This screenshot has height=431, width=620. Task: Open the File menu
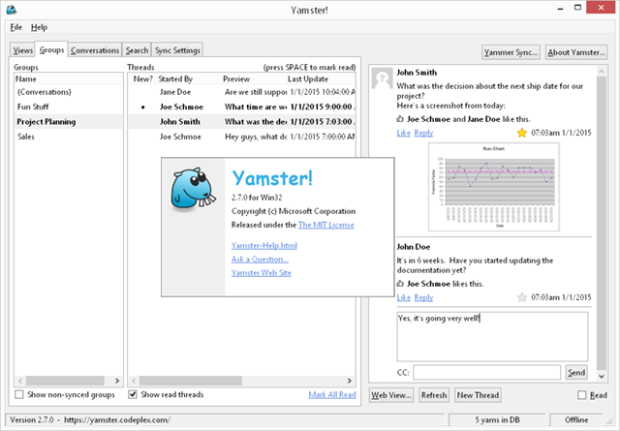coord(16,27)
